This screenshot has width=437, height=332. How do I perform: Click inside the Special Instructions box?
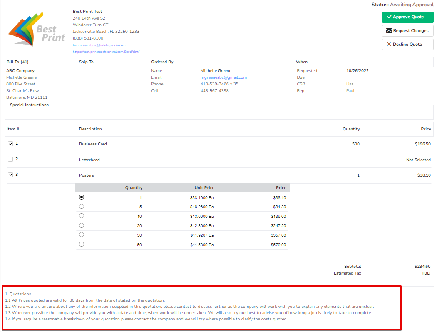[219, 113]
